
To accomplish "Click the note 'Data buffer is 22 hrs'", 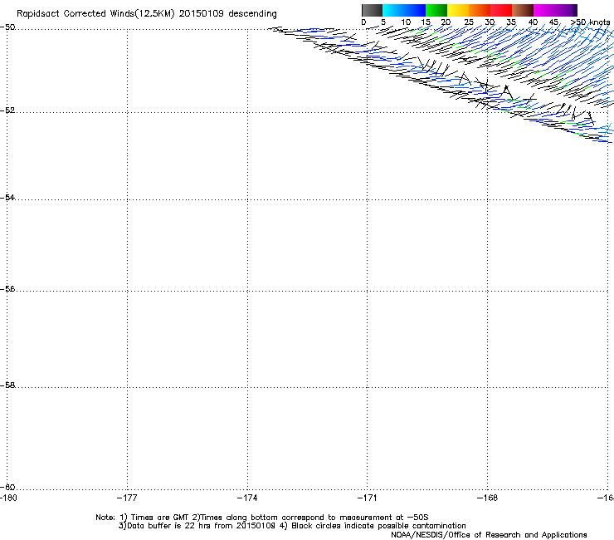I will tap(169, 526).
